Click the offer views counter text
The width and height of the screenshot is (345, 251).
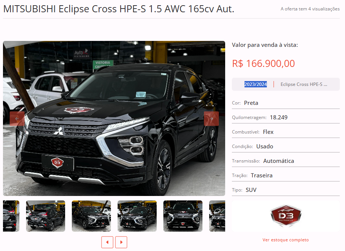[310, 9]
